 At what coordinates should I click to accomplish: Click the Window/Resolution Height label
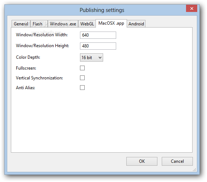(42, 46)
